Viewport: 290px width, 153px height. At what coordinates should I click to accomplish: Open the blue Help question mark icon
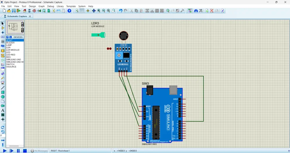[x=69, y=11]
